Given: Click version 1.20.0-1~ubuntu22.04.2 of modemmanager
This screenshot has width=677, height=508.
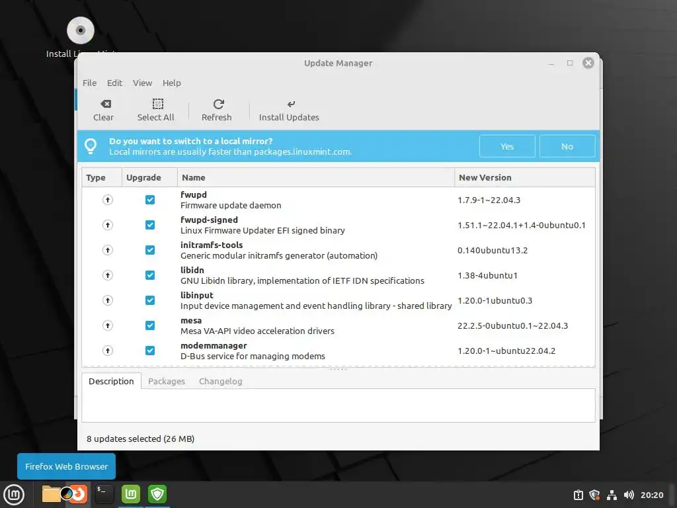Looking at the screenshot, I should 506,351.
